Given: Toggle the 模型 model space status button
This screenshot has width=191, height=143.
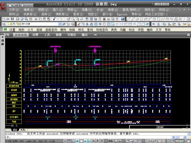Looking at the screenshot, I should (x=111, y=140).
